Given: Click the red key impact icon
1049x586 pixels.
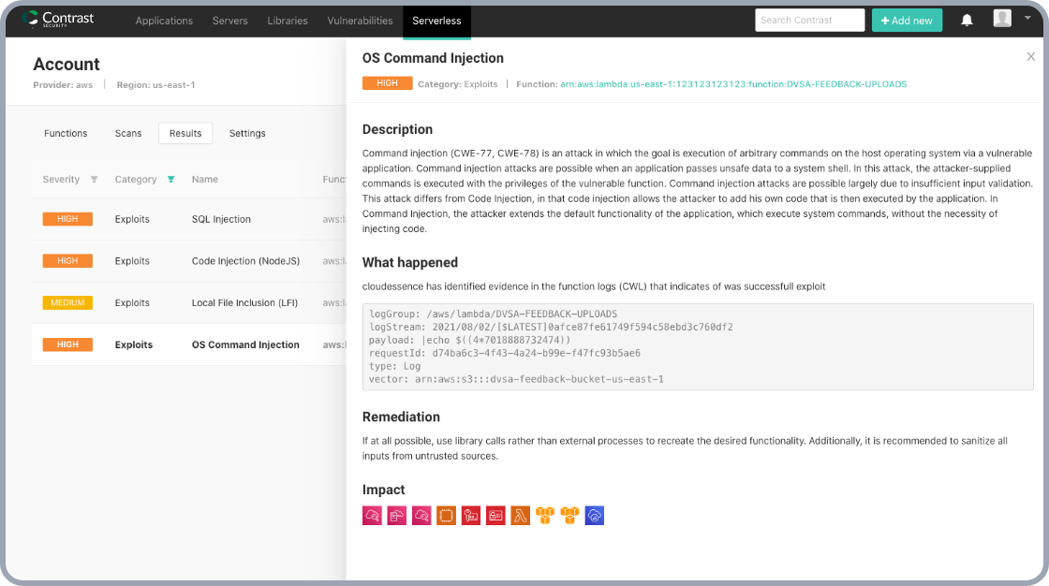Looking at the screenshot, I should 471,515.
